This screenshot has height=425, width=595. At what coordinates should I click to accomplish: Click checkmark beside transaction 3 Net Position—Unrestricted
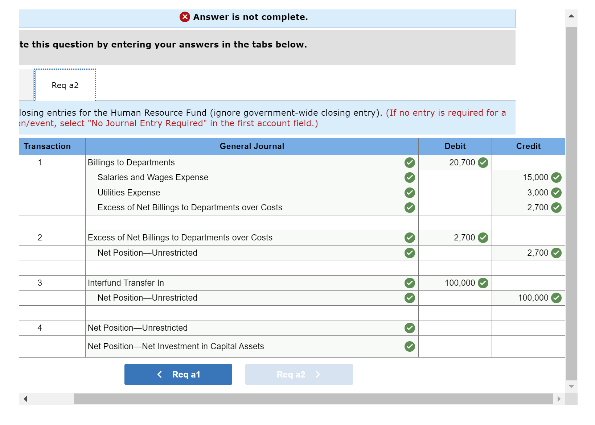(410, 298)
